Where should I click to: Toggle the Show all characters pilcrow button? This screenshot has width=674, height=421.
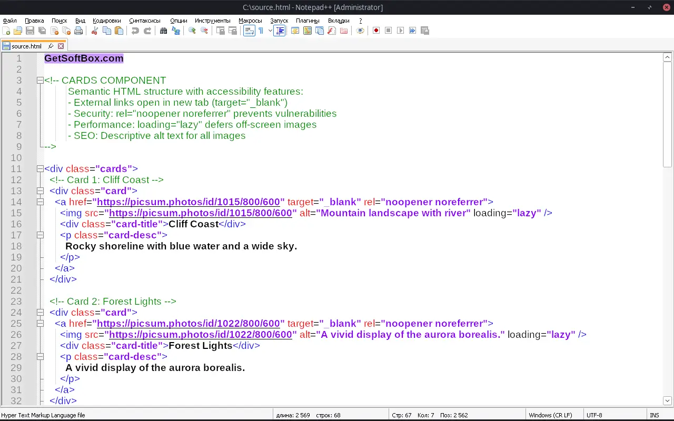point(261,31)
